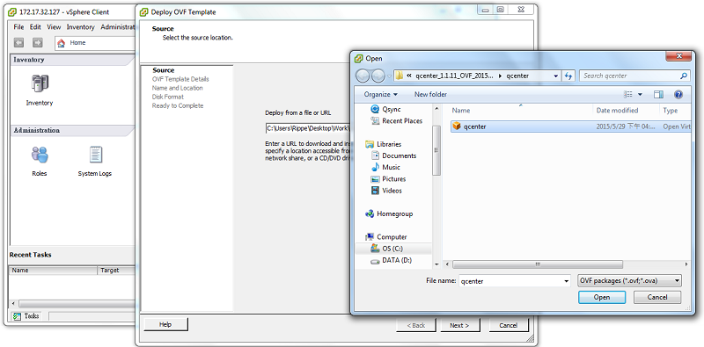Select DATA (D:) drive
Image resolution: width=704 pixels, height=347 pixels.
(x=391, y=260)
